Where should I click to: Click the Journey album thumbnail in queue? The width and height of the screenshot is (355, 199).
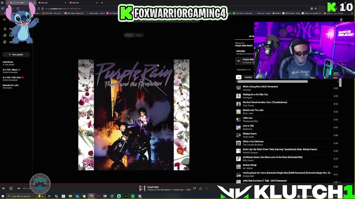tap(238, 88)
